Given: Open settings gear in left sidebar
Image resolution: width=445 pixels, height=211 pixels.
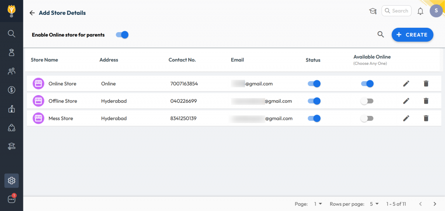Looking at the screenshot, I should (12, 181).
